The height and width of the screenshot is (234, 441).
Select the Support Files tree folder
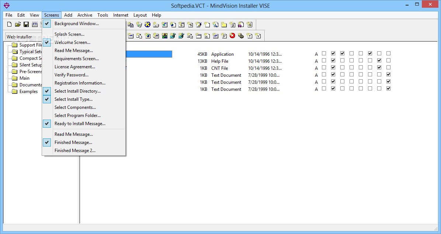tap(30, 45)
